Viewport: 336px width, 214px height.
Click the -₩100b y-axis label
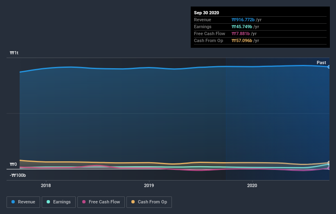coord(18,175)
